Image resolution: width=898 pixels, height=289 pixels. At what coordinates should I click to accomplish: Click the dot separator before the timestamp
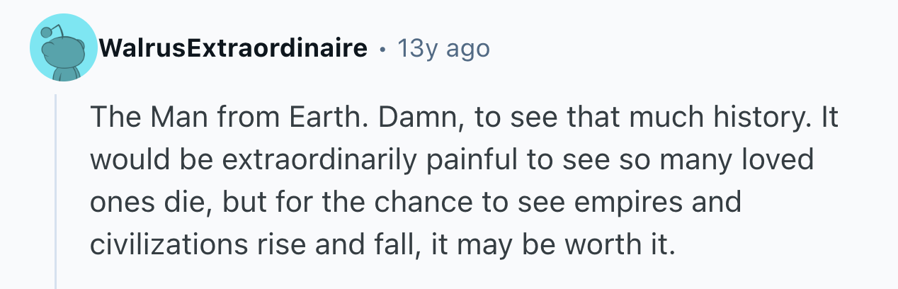[x=382, y=49]
